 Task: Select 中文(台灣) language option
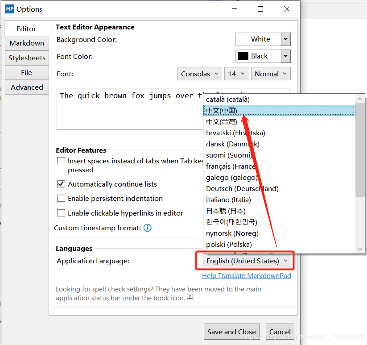coord(279,122)
